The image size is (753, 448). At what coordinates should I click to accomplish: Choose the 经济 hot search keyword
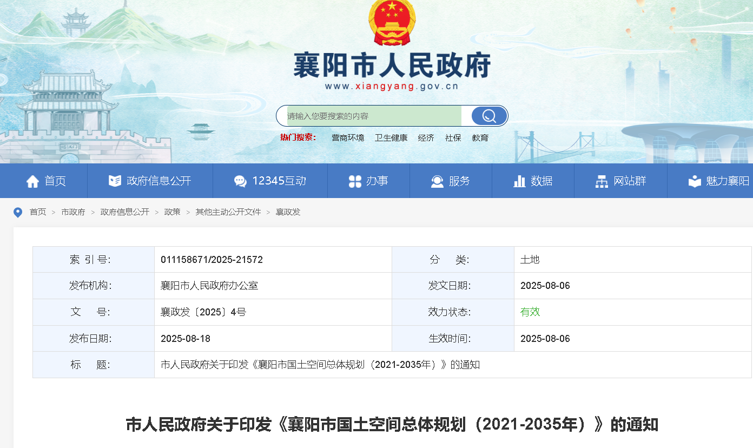[x=426, y=138]
